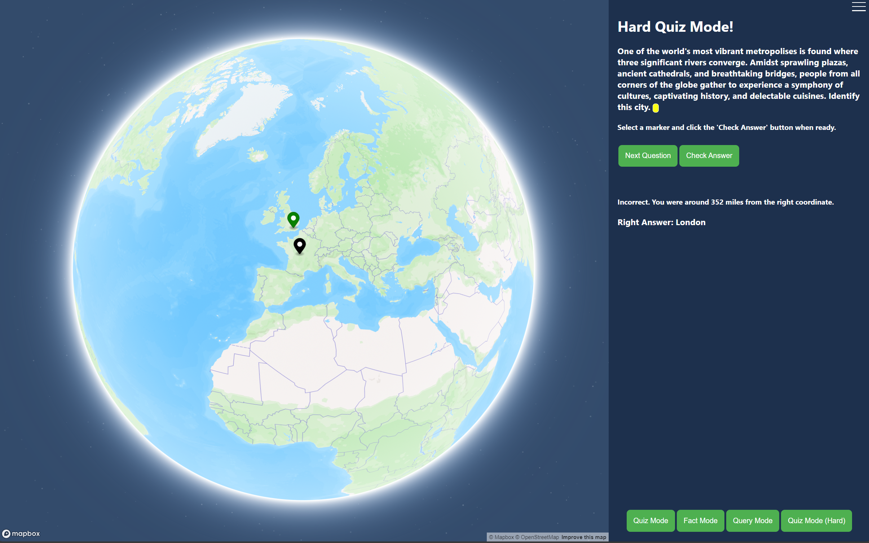Click the black guess marker in France

point(299,245)
